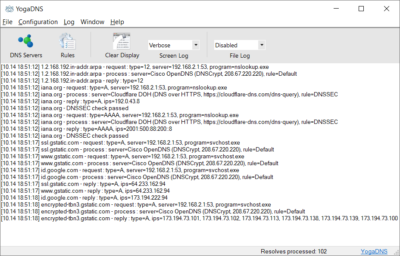Viewport: 400px width, 256px height.
Task: Open the Rules toolbar icon
Action: (x=67, y=42)
